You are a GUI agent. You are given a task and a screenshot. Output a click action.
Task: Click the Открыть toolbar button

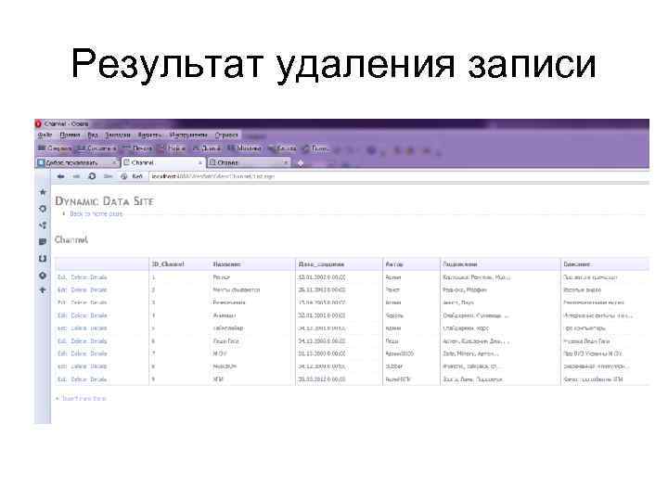tap(55, 148)
